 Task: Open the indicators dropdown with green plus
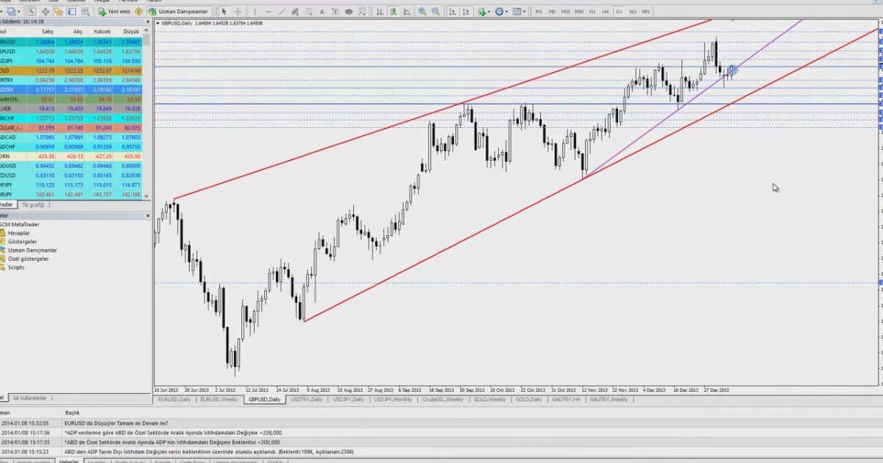(x=483, y=12)
